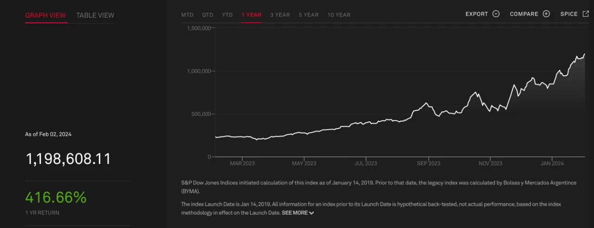
Task: Switch chart to the 3 YEAR range
Action: point(280,15)
